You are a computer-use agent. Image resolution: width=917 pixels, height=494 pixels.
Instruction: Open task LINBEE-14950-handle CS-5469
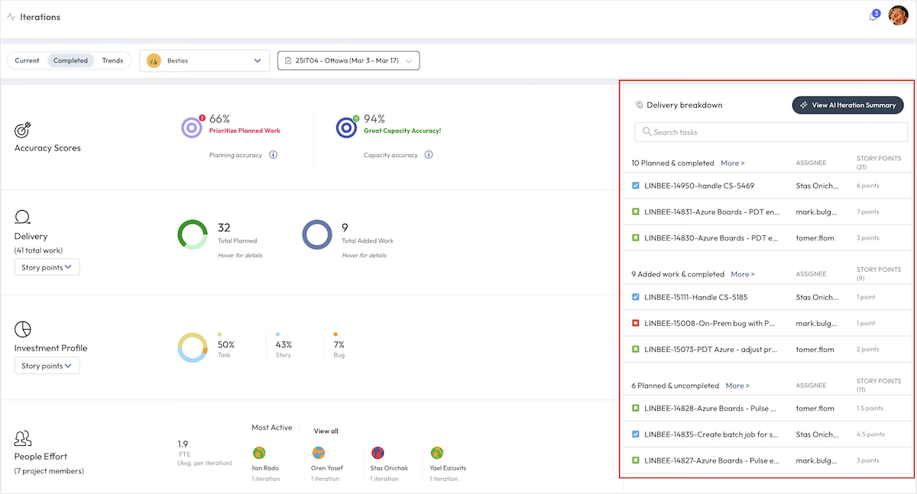pos(699,186)
